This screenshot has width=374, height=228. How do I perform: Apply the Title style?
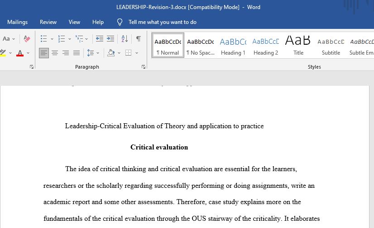tap(298, 46)
